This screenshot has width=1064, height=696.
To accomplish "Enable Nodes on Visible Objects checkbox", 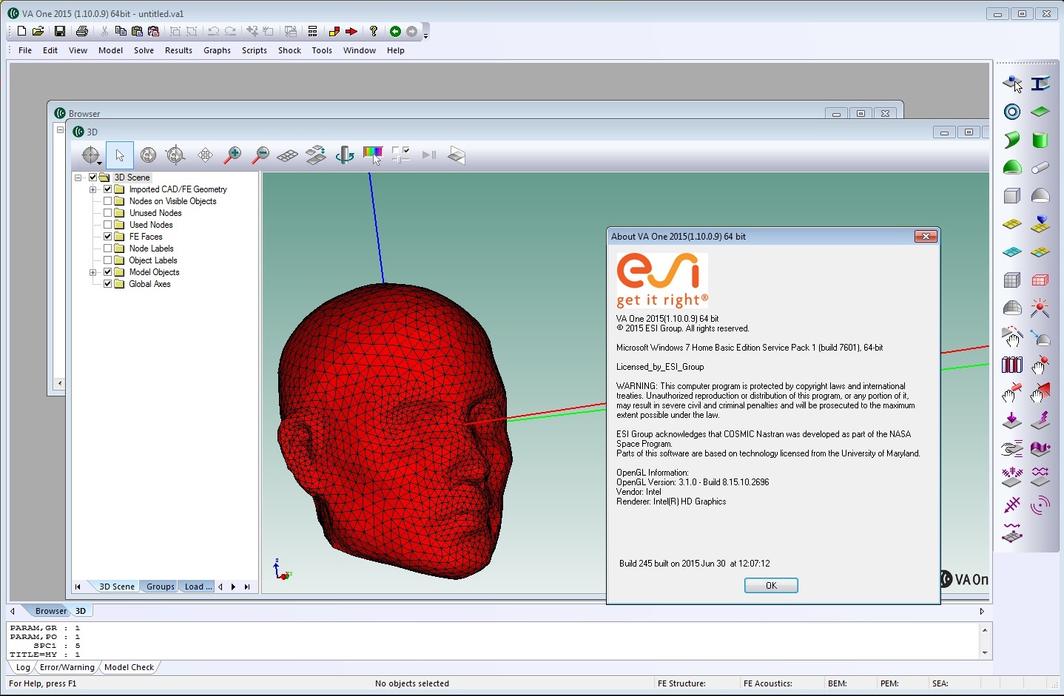I will 108,201.
